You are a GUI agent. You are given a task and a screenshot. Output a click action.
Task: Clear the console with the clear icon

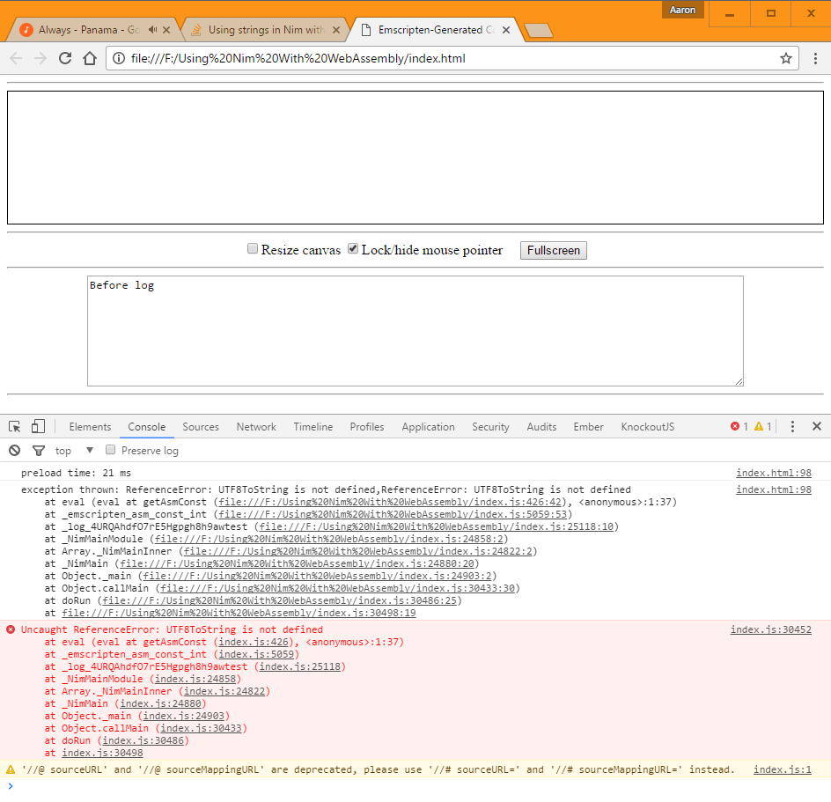point(13,450)
